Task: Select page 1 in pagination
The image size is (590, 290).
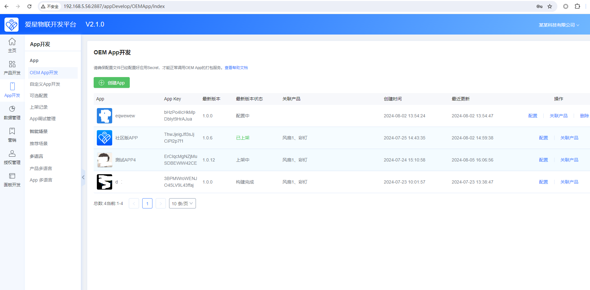Action: (147, 203)
